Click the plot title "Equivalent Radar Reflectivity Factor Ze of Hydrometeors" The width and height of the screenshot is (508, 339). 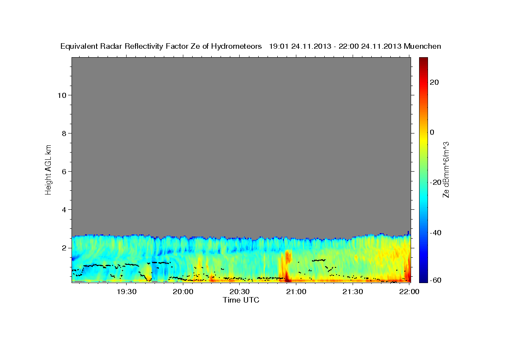pyautogui.click(x=161, y=47)
